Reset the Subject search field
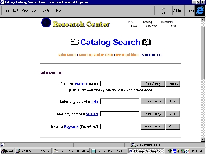206x154 pixels. click(x=173, y=114)
